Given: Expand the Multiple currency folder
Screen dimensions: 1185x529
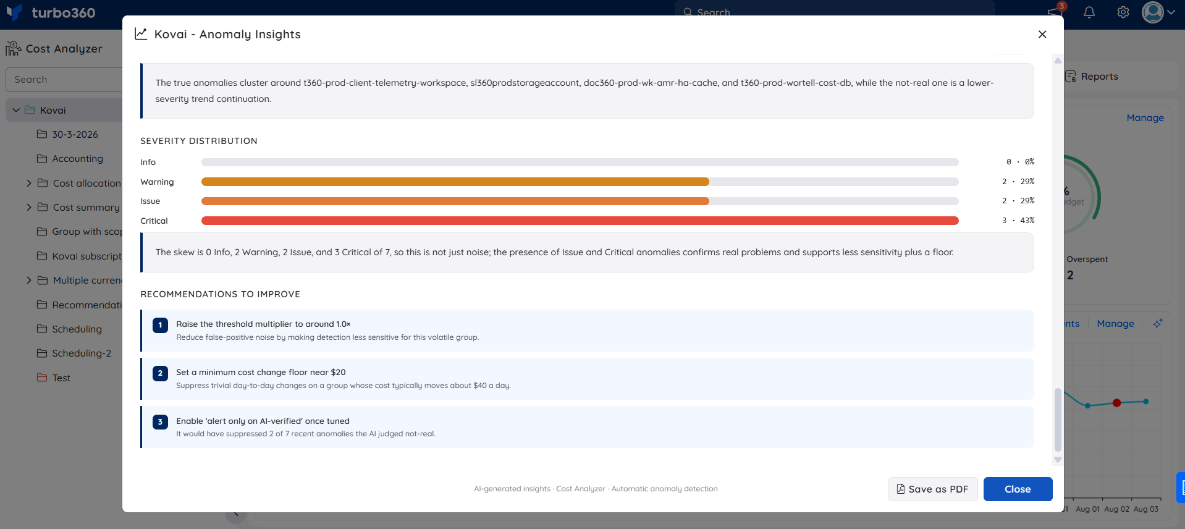Looking at the screenshot, I should (x=29, y=280).
